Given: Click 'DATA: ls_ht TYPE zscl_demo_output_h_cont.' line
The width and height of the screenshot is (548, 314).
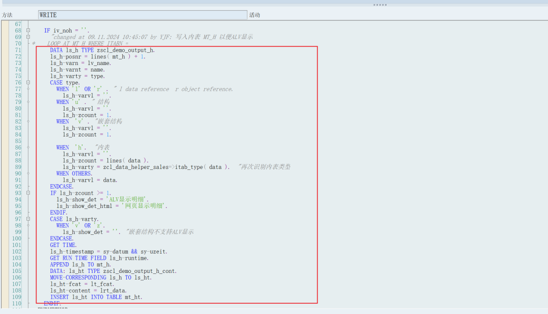Looking at the screenshot, I should pyautogui.click(x=113, y=271).
